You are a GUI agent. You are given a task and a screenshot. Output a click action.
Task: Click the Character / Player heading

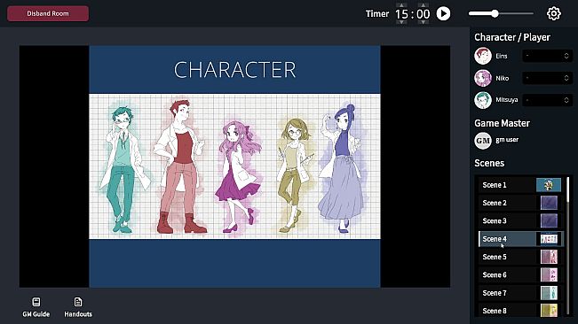512,37
